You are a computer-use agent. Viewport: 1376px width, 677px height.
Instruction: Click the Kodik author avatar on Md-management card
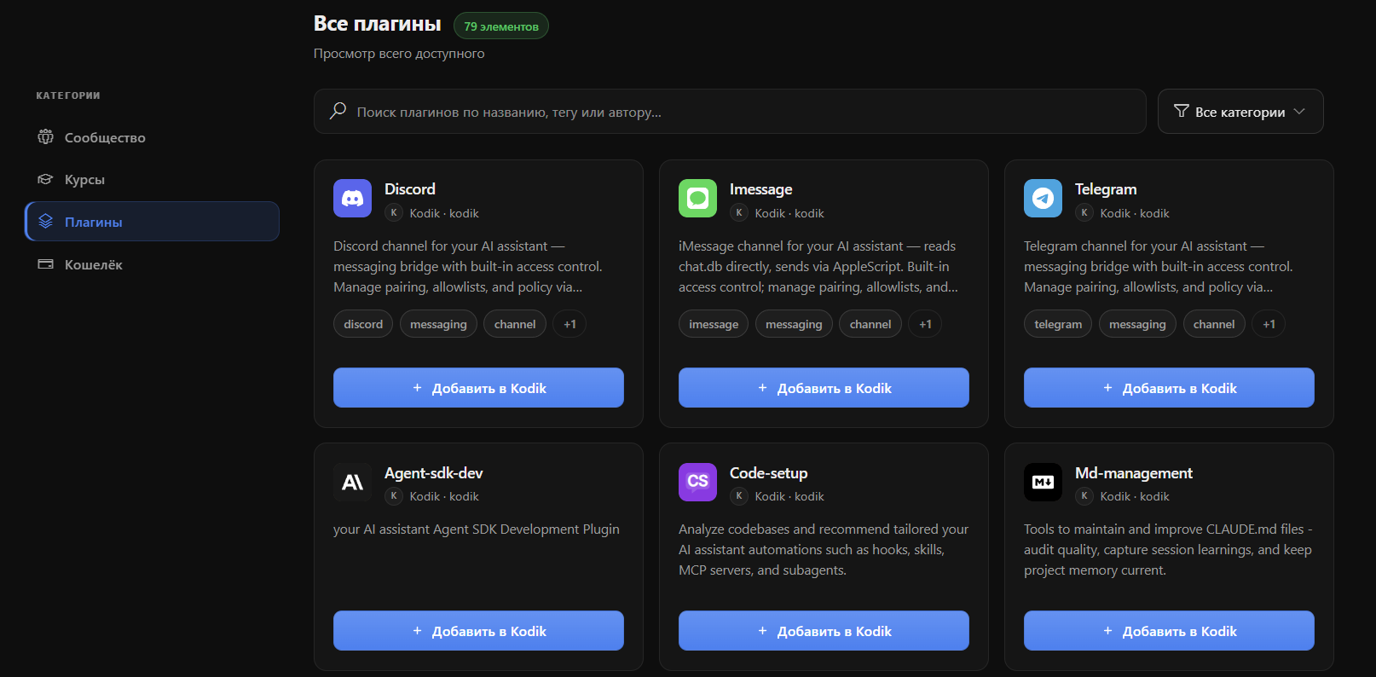pos(1084,496)
